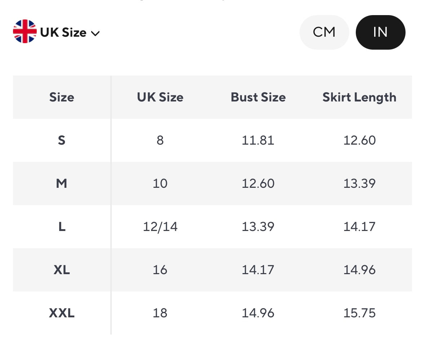Select the L size row label
425x340 pixels.
click(x=62, y=227)
